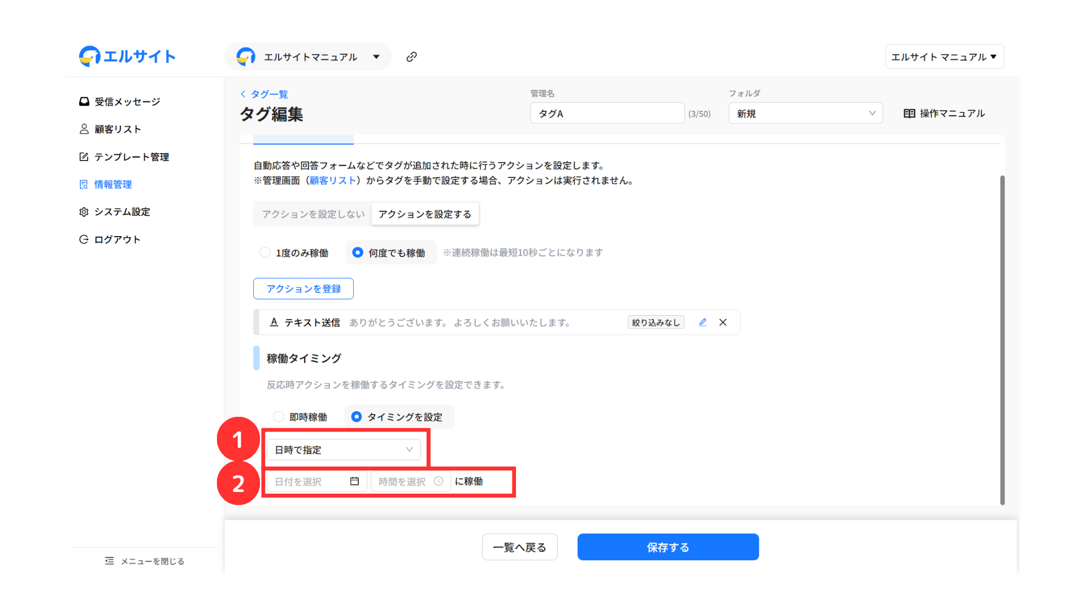This screenshot has width=1085, height=610.
Task: Click the ログアウト icon in the sidebar
Action: coord(84,239)
